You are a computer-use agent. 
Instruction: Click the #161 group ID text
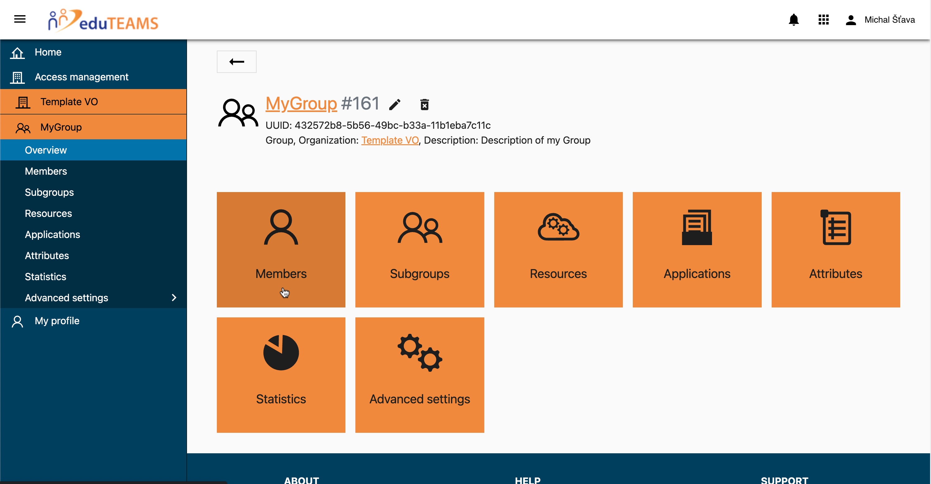click(360, 104)
